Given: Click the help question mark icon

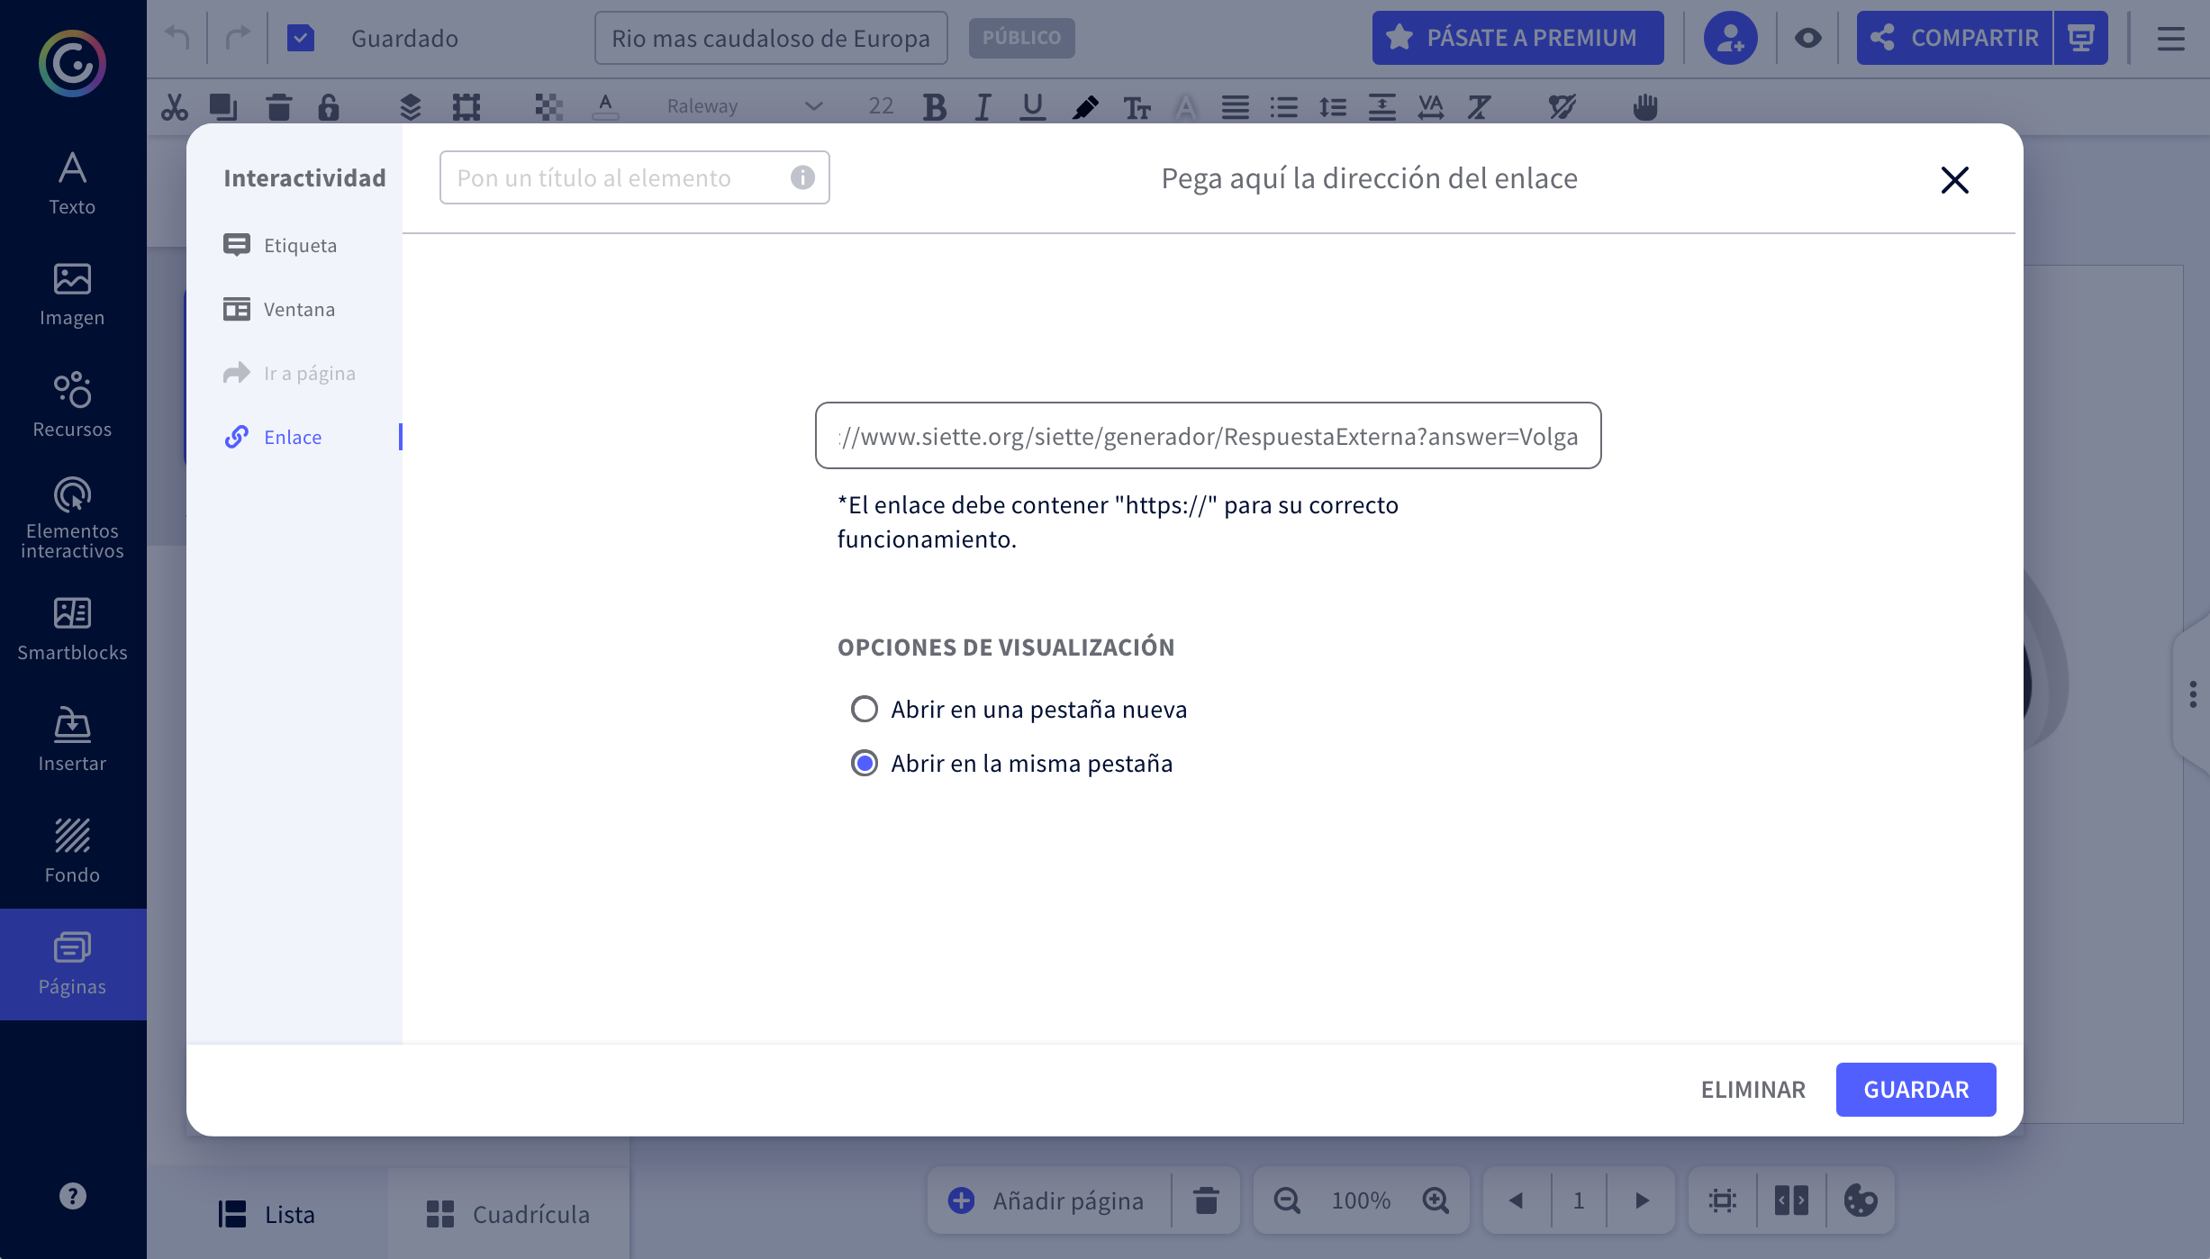Looking at the screenshot, I should pos(72,1196).
